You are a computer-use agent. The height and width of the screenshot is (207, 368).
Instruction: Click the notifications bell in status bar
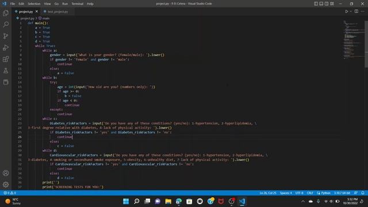coord(363,193)
